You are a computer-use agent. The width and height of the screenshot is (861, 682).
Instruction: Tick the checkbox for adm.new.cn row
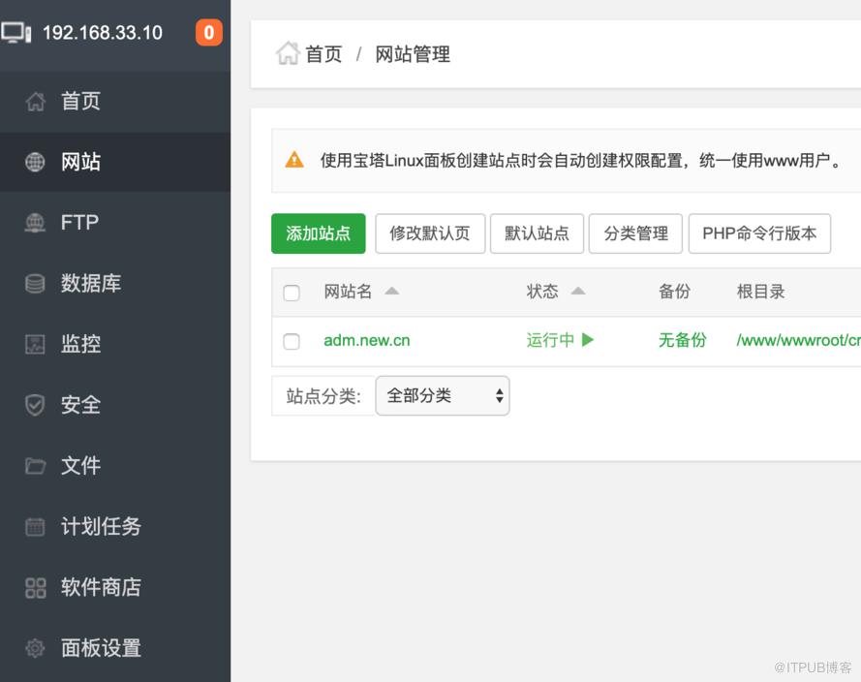click(292, 342)
